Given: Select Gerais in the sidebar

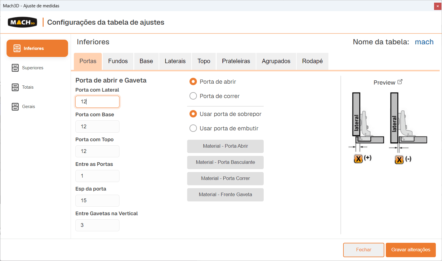Looking at the screenshot, I should pos(37,107).
